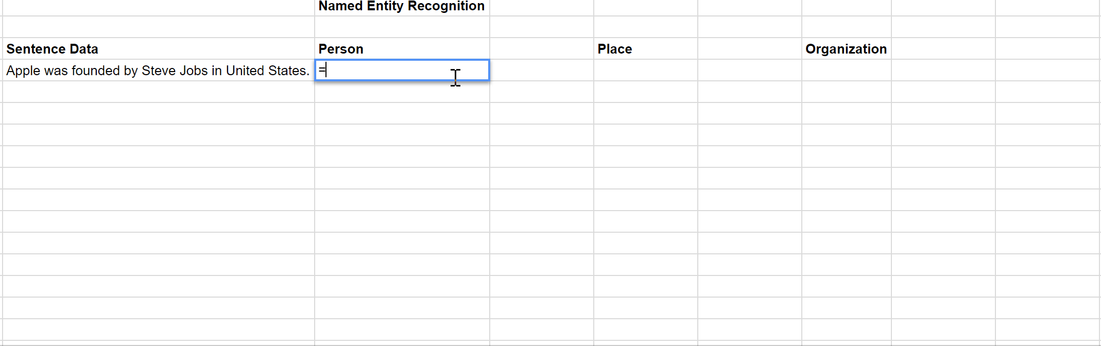Click the "Person" column header cell
Image resolution: width=1101 pixels, height=346 pixels.
tap(402, 48)
